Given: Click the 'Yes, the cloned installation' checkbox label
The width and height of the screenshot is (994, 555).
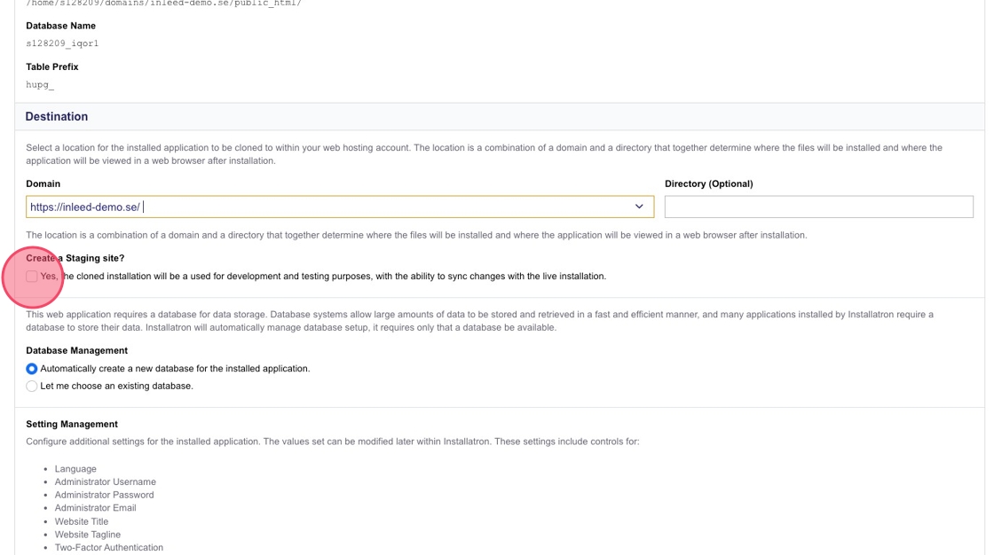Looking at the screenshot, I should click(x=323, y=277).
